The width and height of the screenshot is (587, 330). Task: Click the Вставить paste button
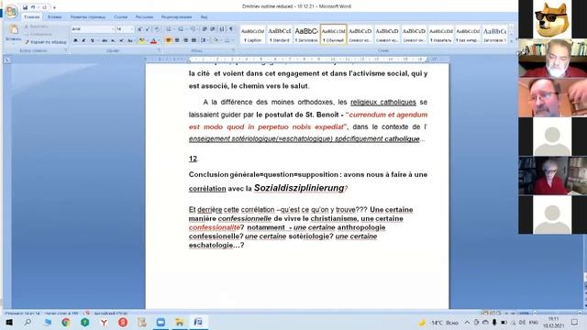[14, 34]
